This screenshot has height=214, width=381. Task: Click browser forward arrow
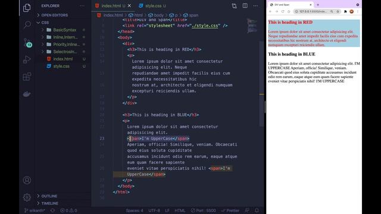[x=276, y=11]
